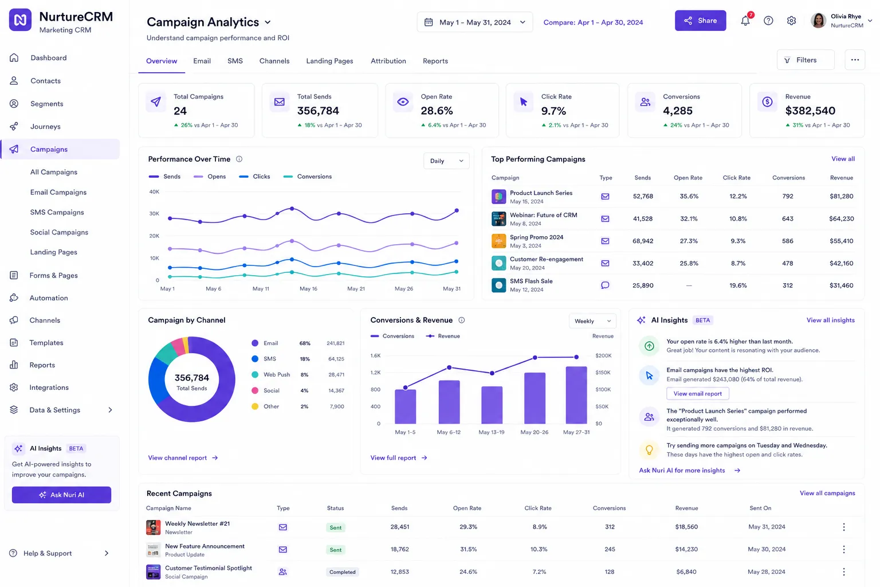Click the May 27–31 conversions bar
880x587 pixels.
tap(576, 395)
